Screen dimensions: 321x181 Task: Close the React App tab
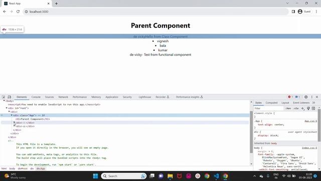coord(49,4)
